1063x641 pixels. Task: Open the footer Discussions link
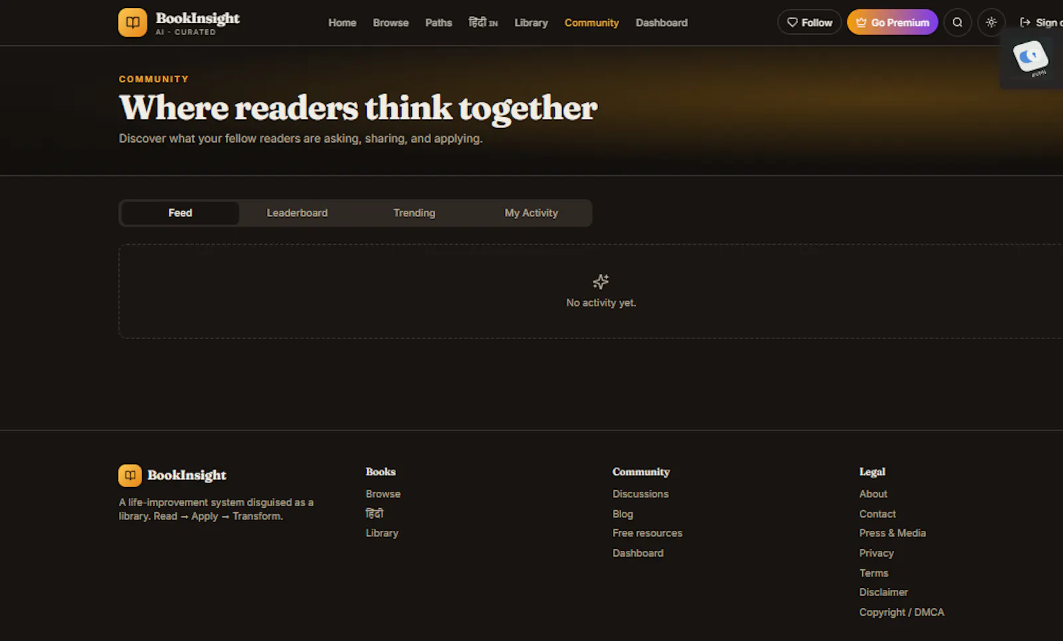click(x=640, y=494)
